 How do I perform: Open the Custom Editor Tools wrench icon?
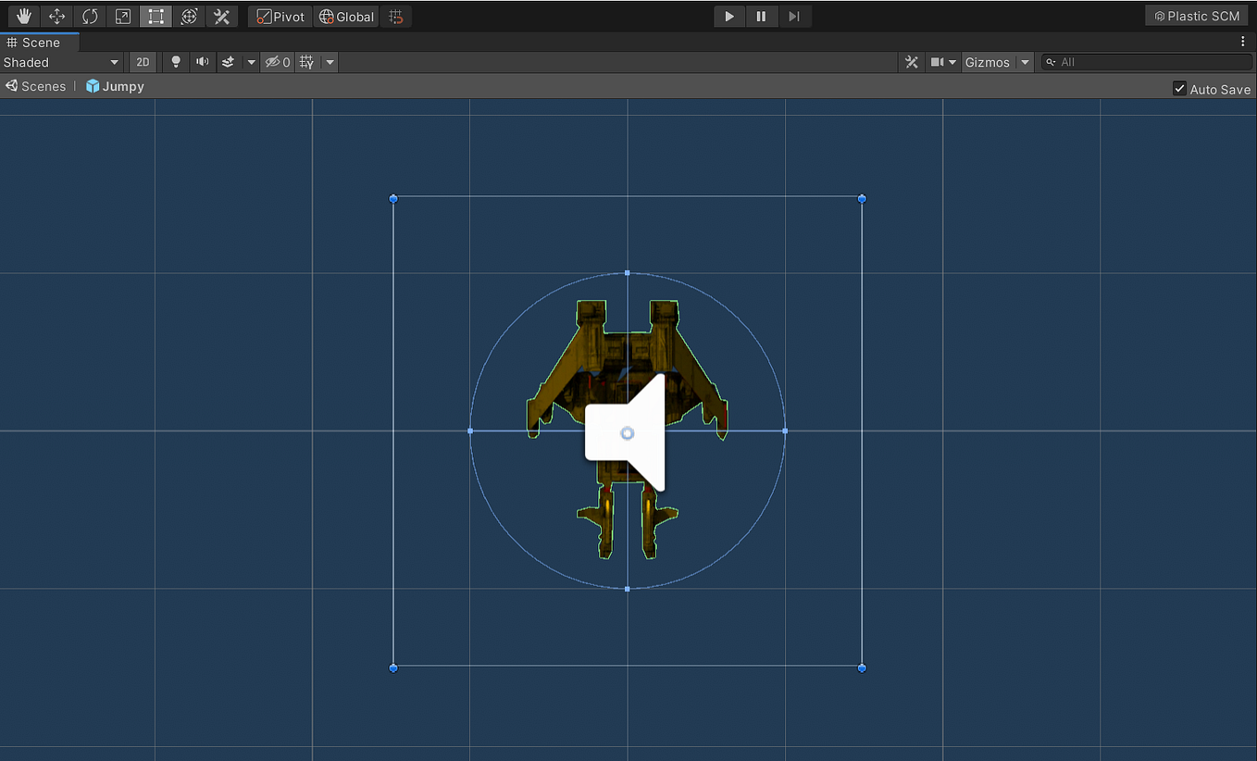coord(221,16)
